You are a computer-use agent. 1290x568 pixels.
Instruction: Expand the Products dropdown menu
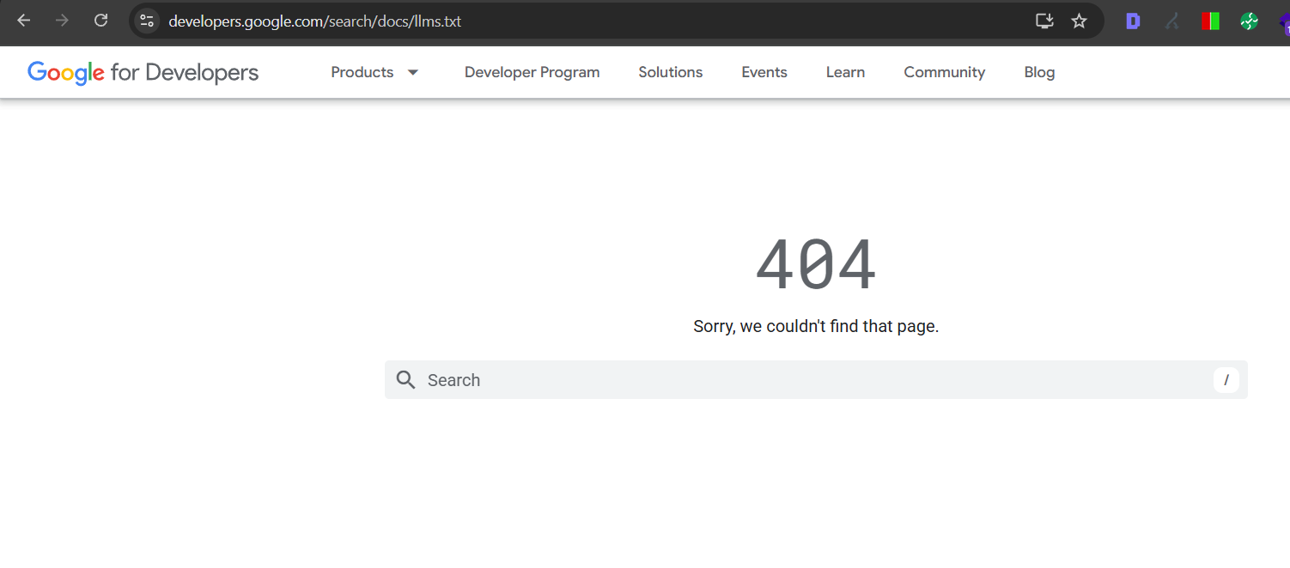(375, 72)
